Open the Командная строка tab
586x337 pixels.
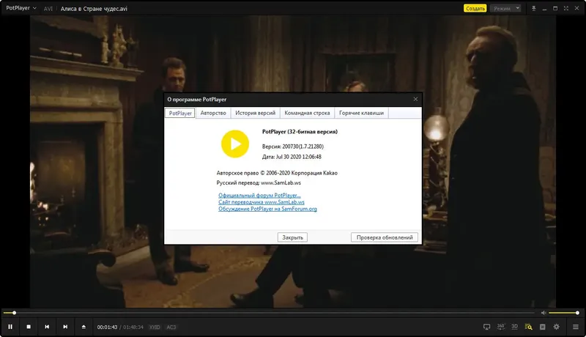pyautogui.click(x=307, y=113)
